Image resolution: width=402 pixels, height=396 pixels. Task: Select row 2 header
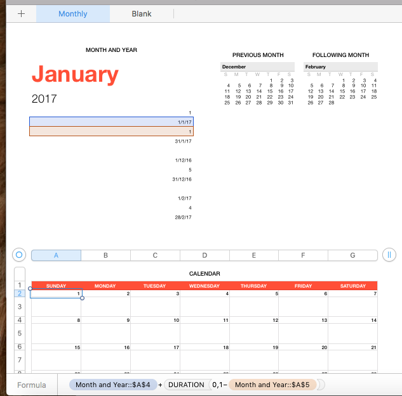click(20, 293)
